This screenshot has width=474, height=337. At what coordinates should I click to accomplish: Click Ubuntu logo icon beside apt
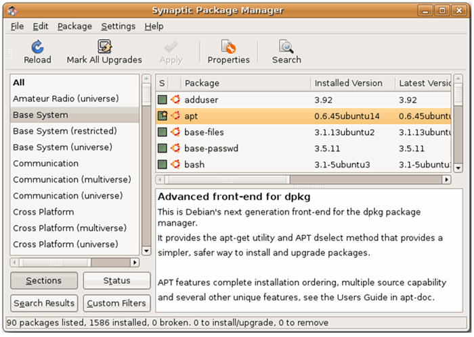pos(175,115)
